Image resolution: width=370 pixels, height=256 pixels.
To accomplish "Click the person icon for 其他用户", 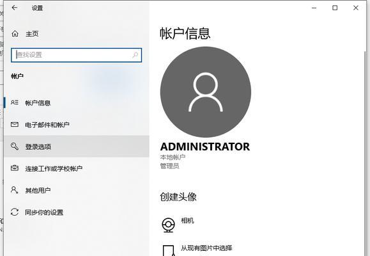I will (x=14, y=190).
